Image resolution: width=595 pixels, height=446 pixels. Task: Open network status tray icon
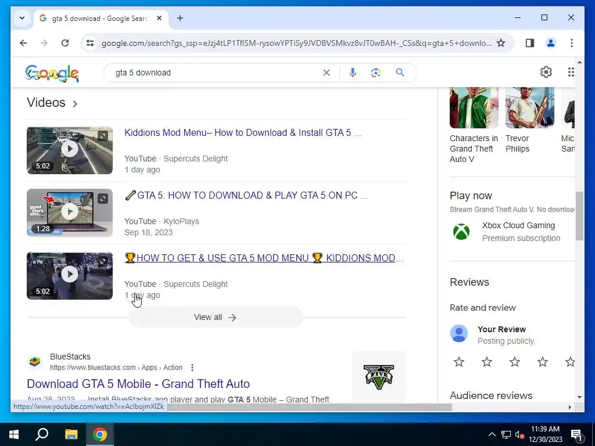tap(506, 434)
